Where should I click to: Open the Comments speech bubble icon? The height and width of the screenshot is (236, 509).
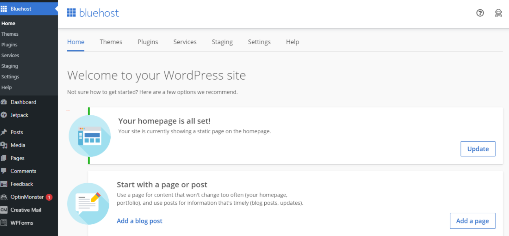point(4,171)
